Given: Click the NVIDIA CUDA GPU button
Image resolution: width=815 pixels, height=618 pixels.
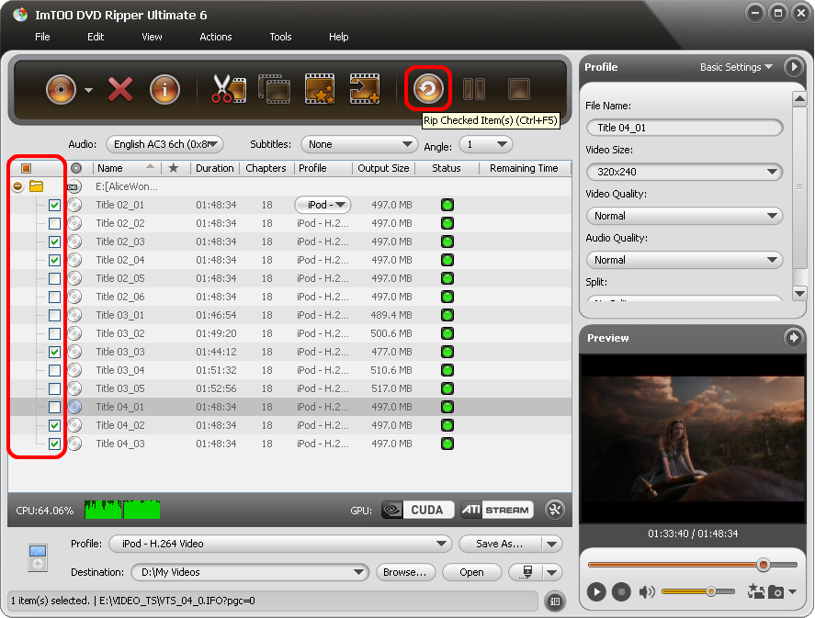Looking at the screenshot, I should pyautogui.click(x=417, y=510).
